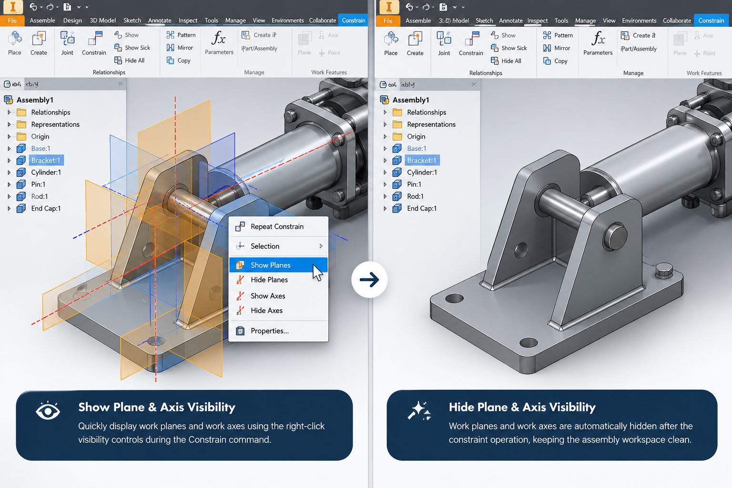Viewport: 732px width, 488px height.
Task: Choose Hide Axes from the context menu
Action: pyautogui.click(x=278, y=311)
